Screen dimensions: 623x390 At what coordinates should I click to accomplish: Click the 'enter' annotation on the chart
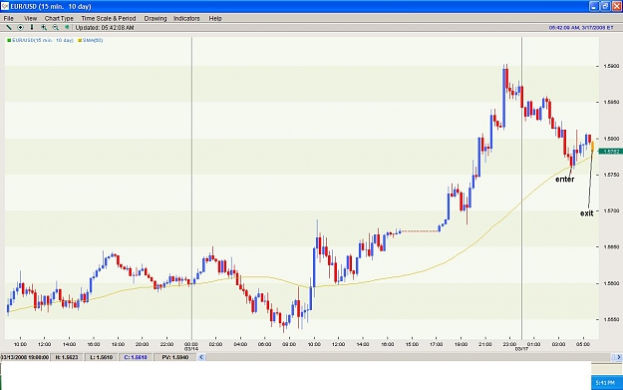tap(564, 180)
